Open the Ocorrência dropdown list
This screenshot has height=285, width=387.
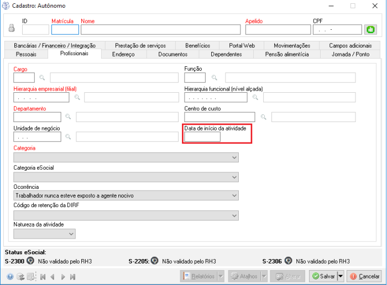tap(234, 196)
